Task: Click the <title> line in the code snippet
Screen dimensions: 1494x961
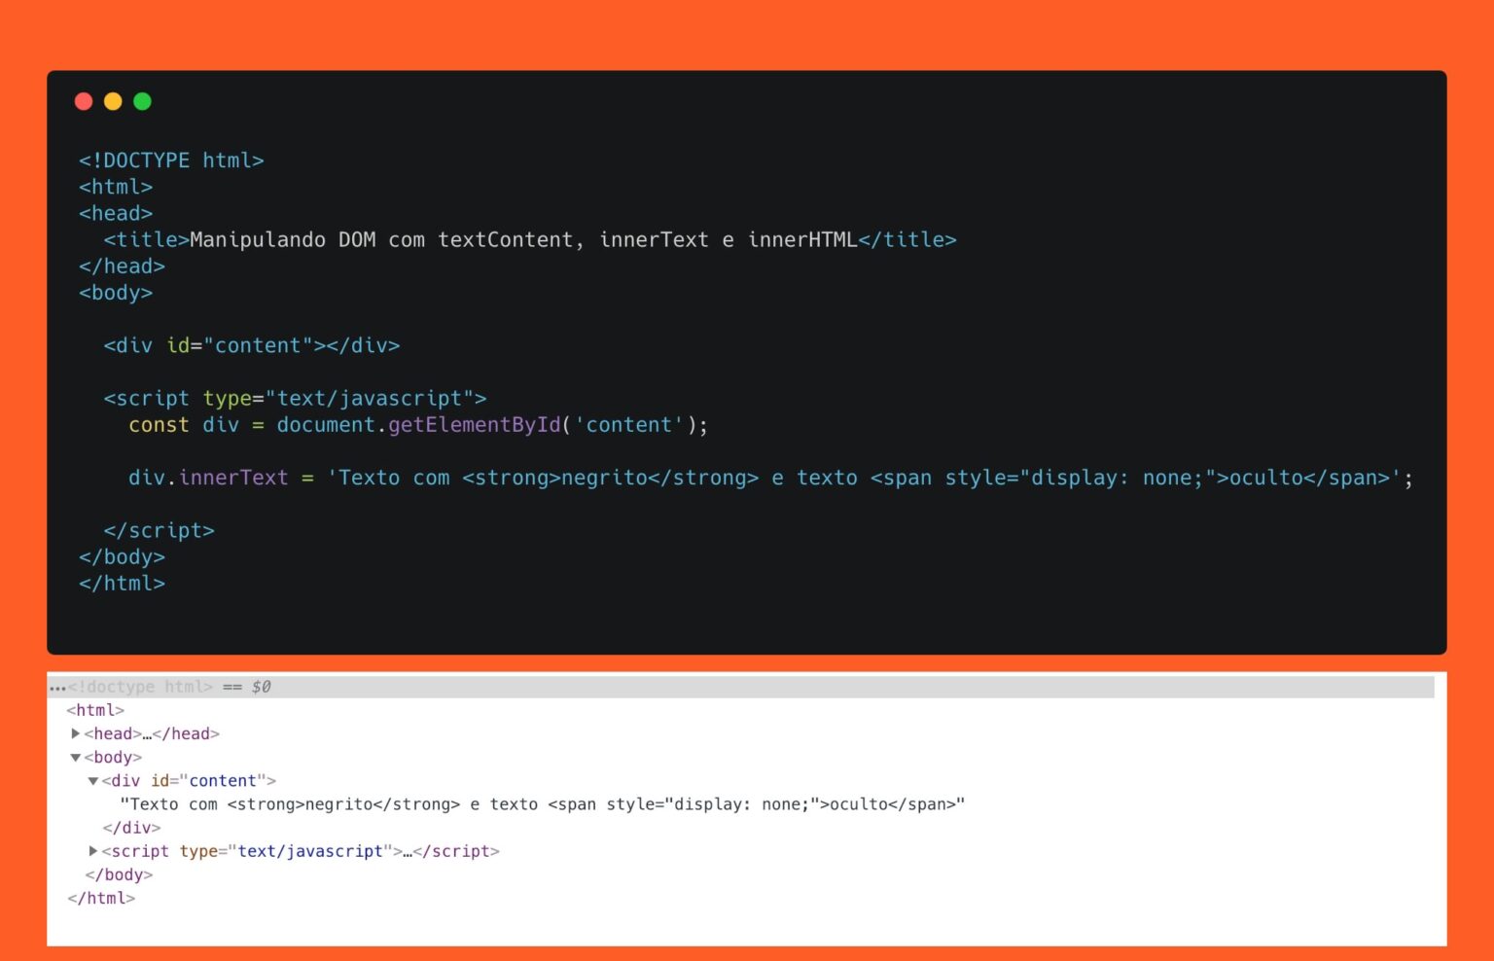Action: (389, 239)
